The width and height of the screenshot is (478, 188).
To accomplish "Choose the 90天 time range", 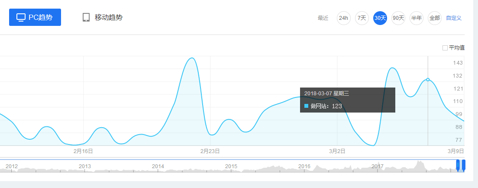I will tap(398, 18).
